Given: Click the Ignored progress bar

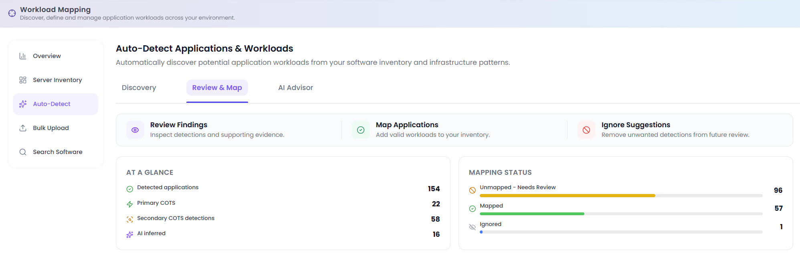Looking at the screenshot, I should (x=621, y=232).
